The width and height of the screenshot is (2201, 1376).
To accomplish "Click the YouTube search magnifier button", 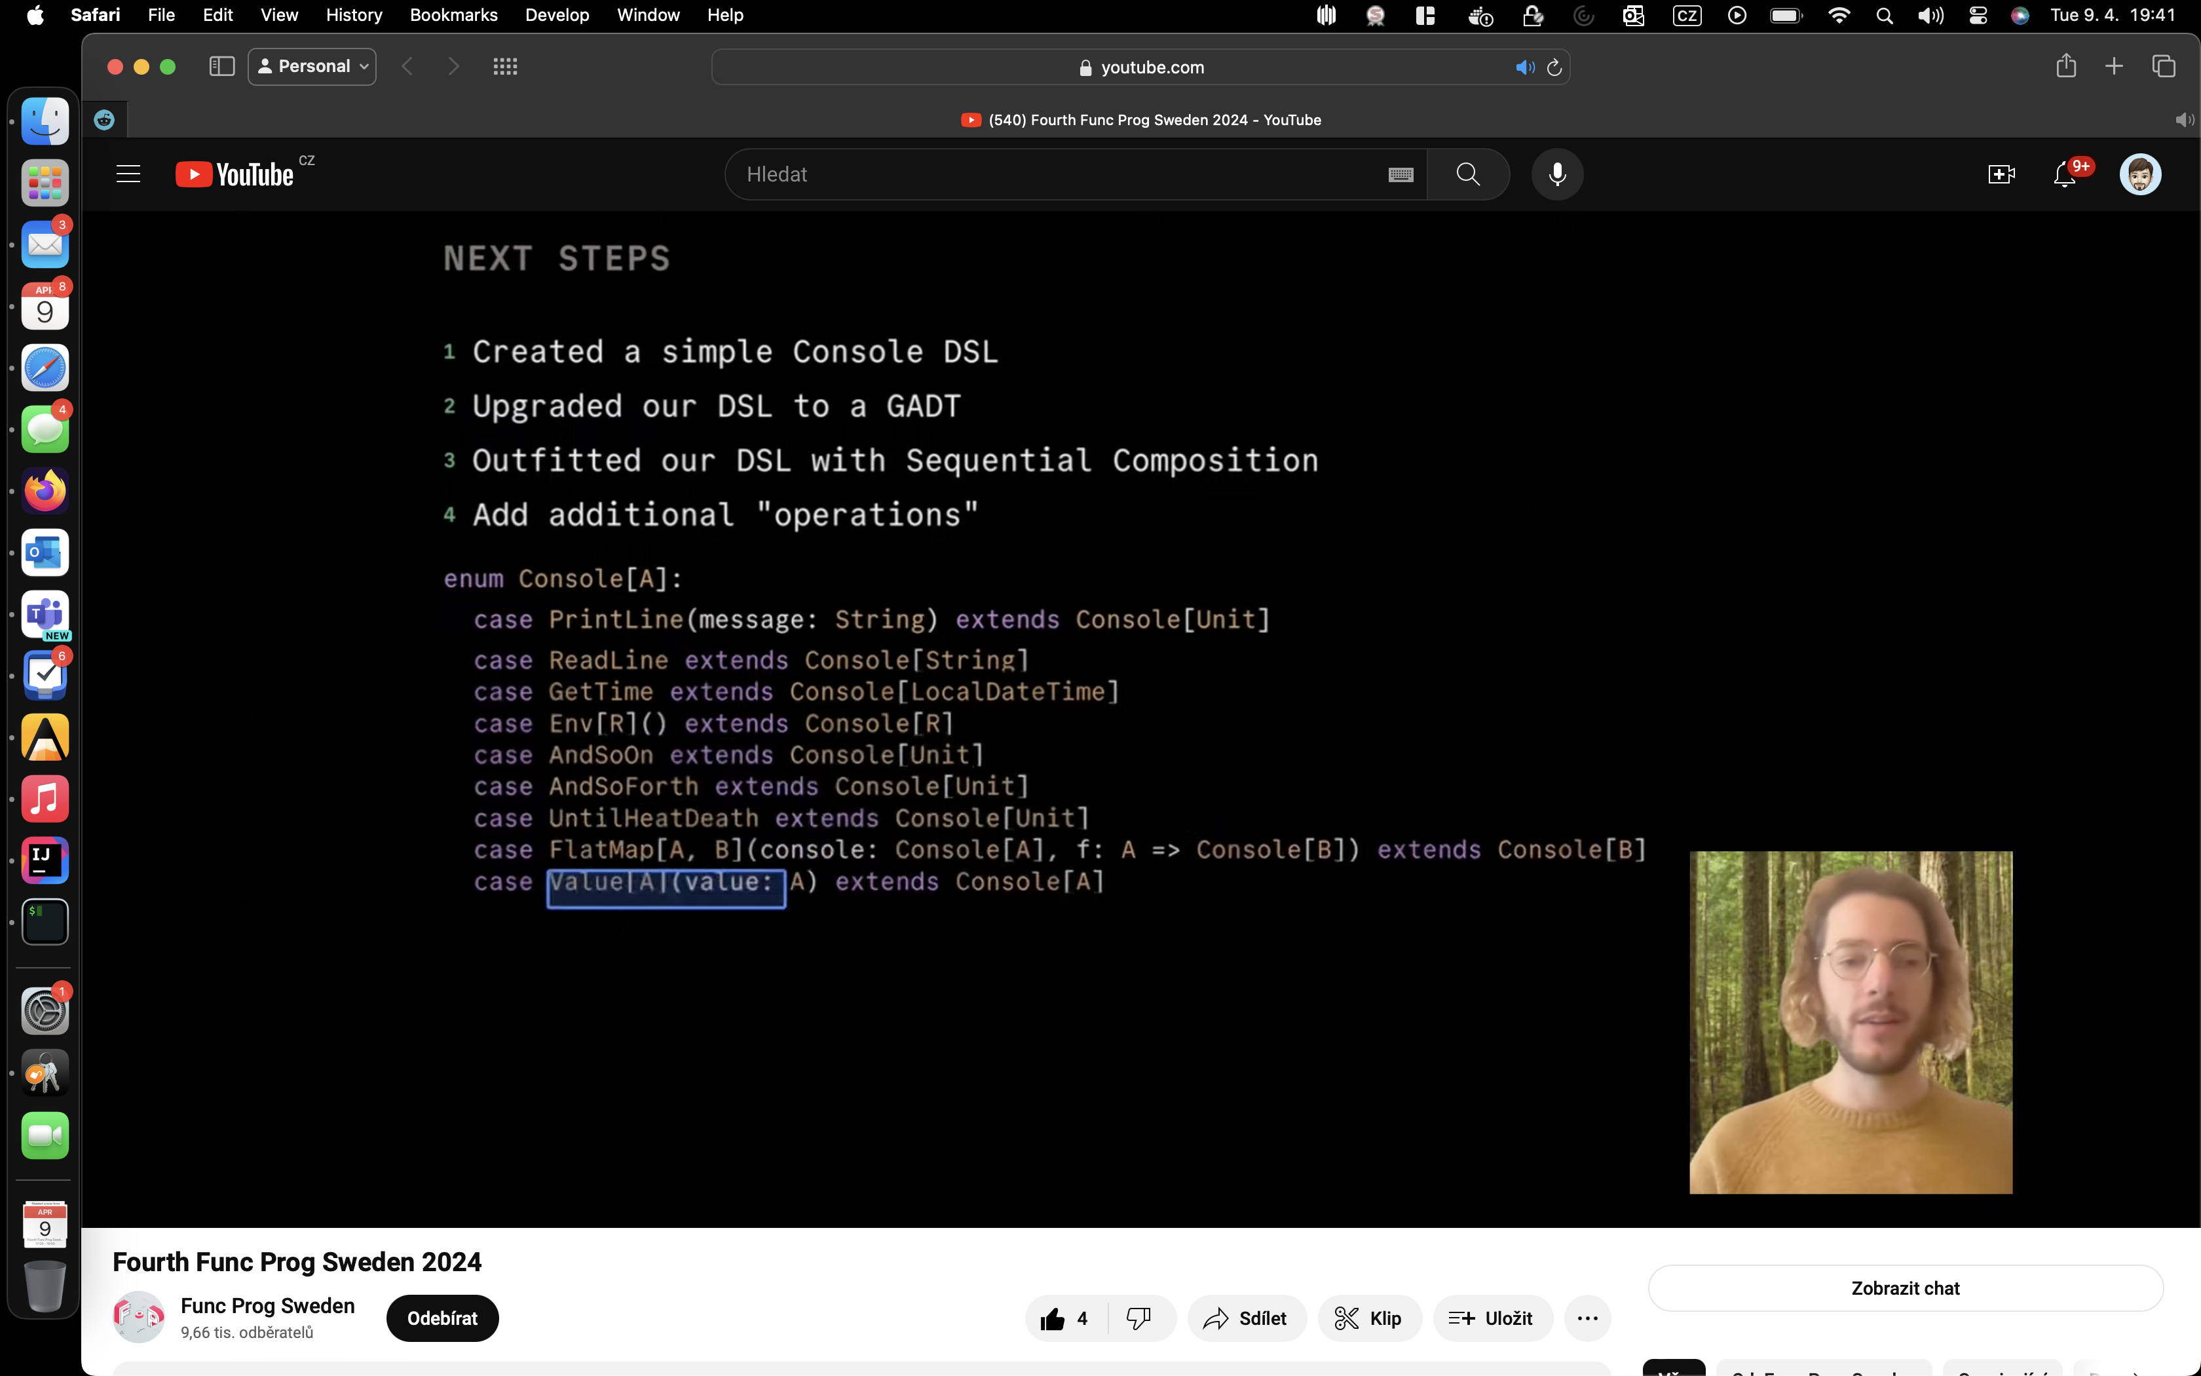I will (x=1467, y=174).
